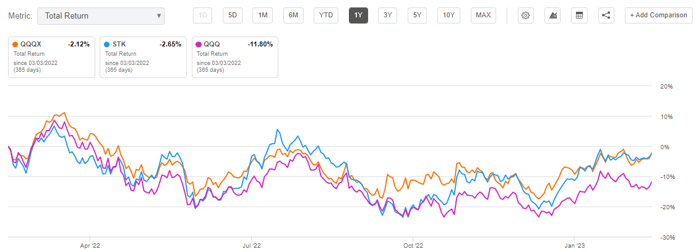Choose the 5Y time period
Viewport: 696px width, 252px height.
click(417, 15)
